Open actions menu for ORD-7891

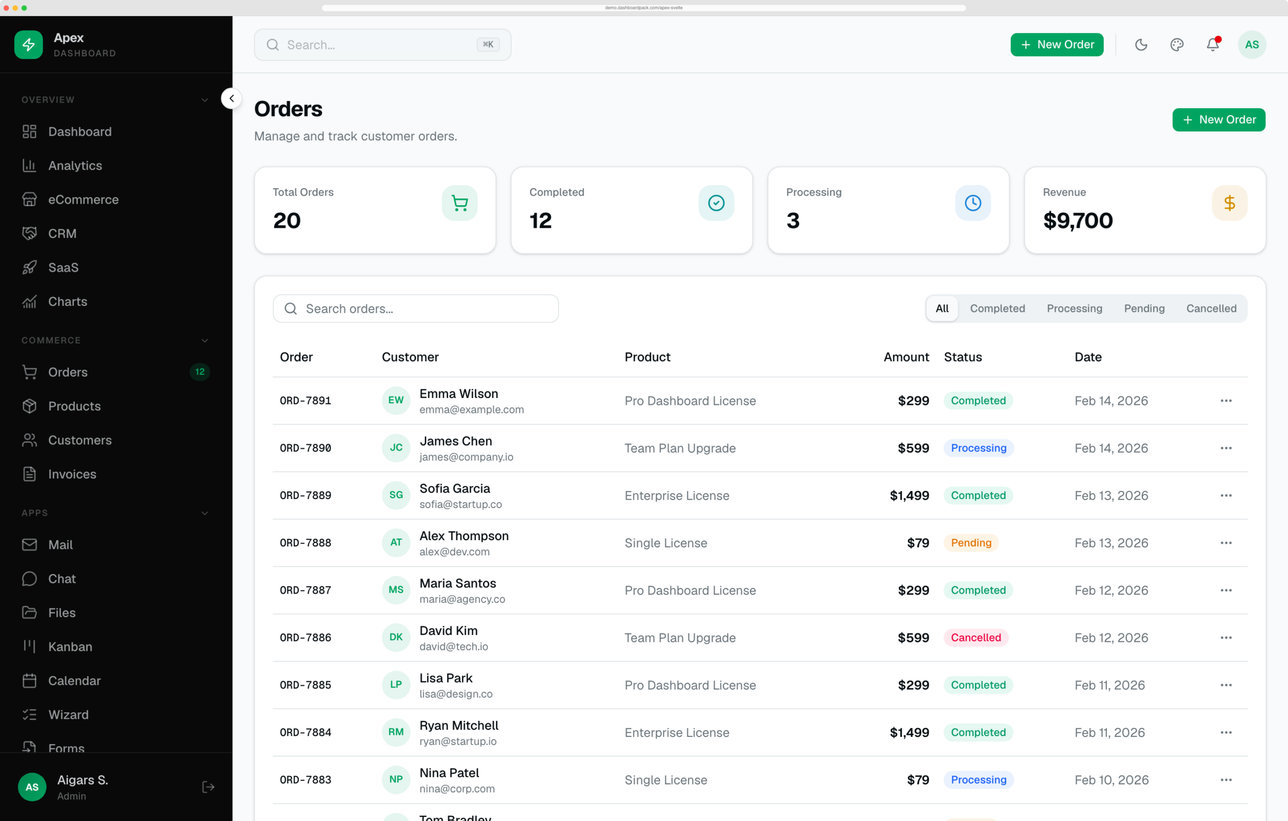click(x=1226, y=400)
